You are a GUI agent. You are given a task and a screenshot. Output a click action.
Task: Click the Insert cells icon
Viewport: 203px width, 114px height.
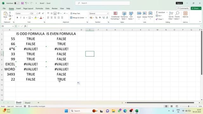tap(139, 13)
